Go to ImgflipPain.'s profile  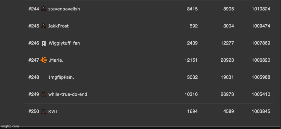click(x=61, y=77)
